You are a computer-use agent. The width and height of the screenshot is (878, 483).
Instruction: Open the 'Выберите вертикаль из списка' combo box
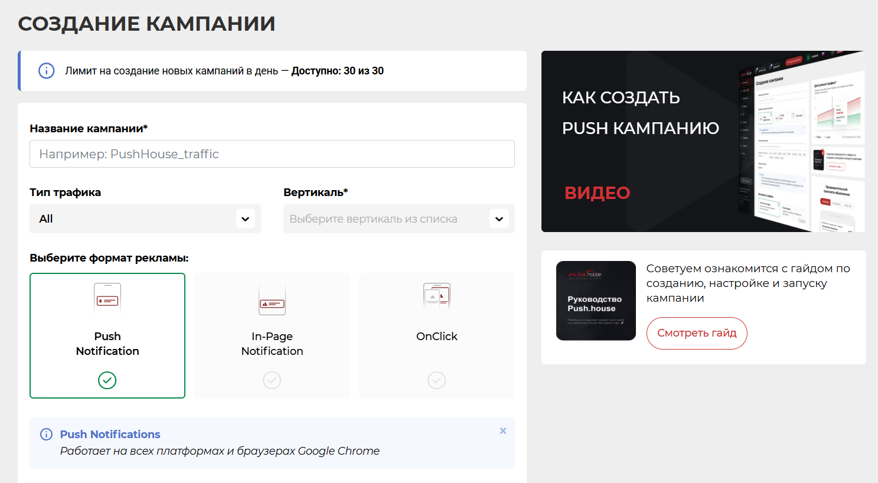384,219
